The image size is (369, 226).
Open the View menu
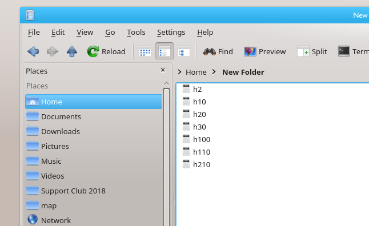(x=85, y=32)
